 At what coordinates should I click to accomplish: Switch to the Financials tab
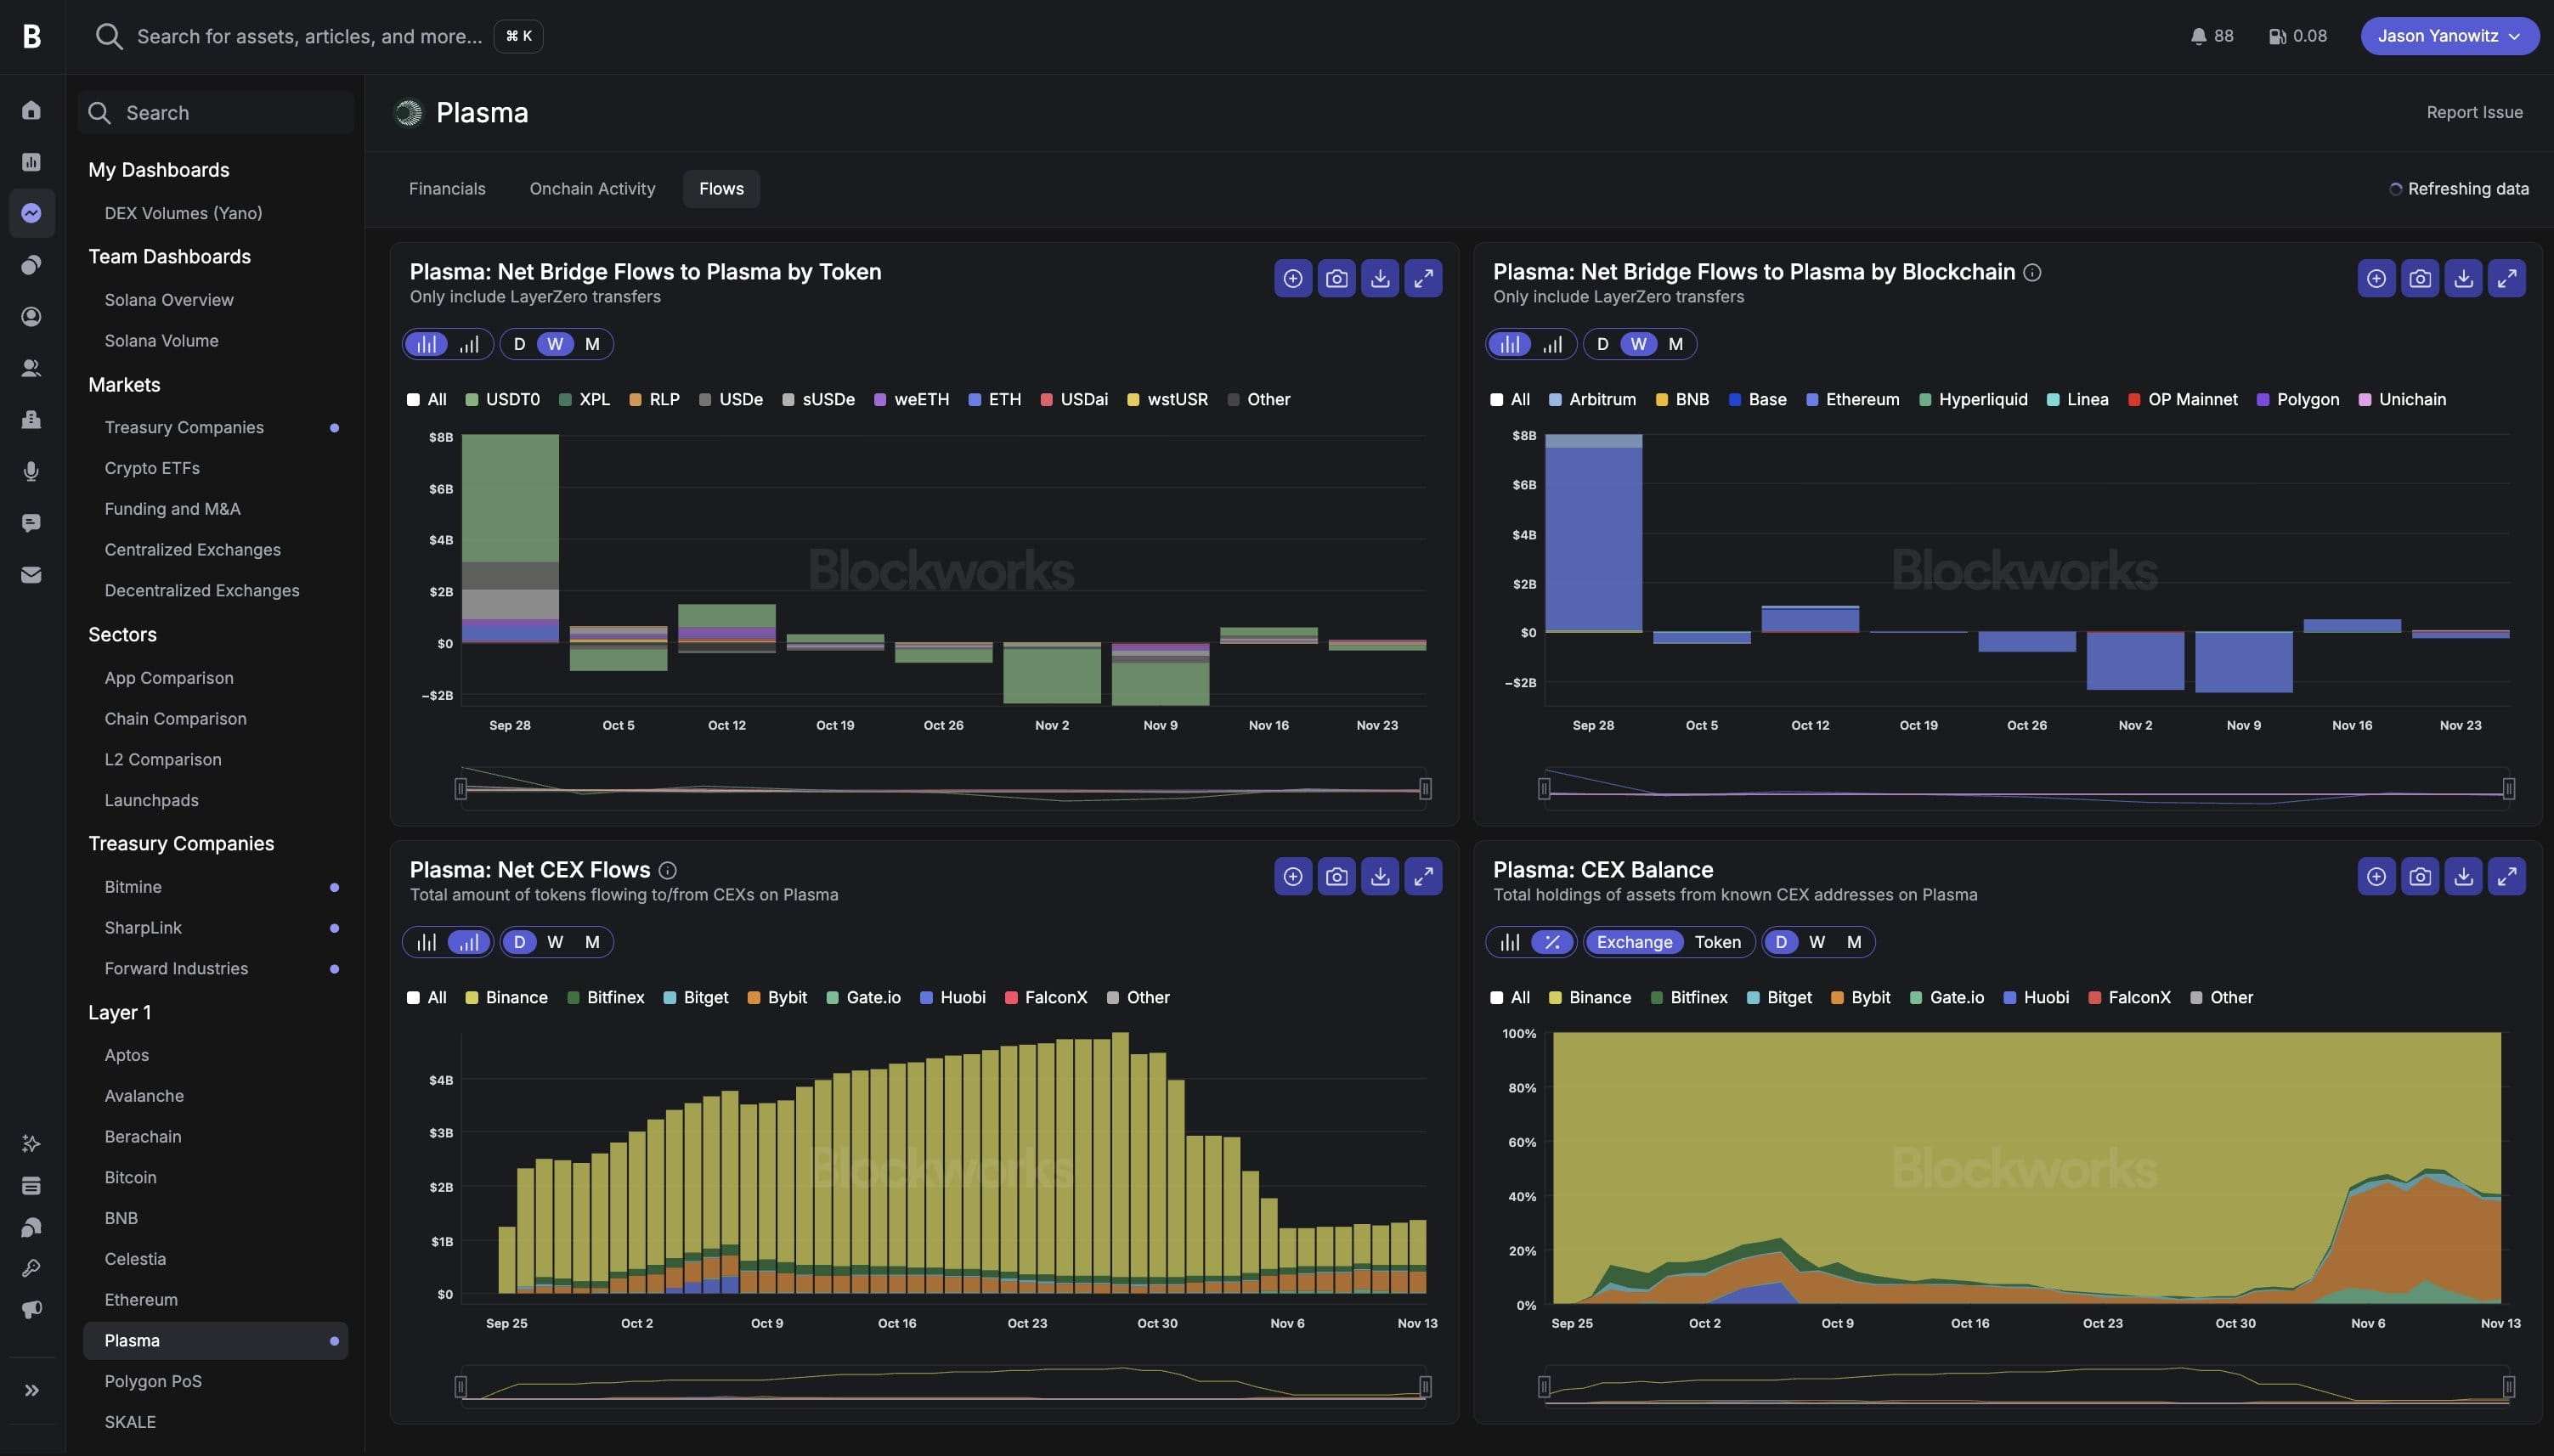pos(447,189)
